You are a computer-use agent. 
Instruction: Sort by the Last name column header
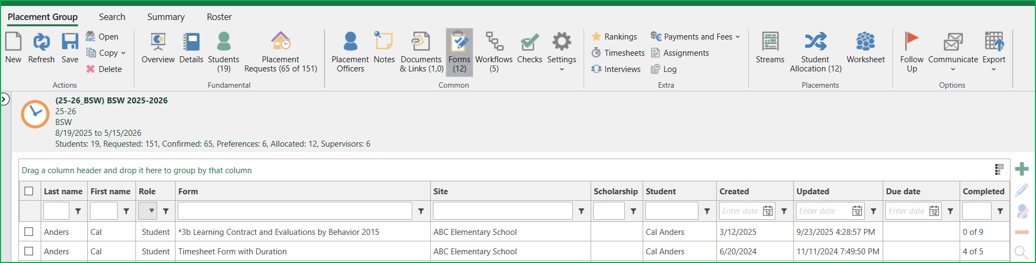(63, 191)
